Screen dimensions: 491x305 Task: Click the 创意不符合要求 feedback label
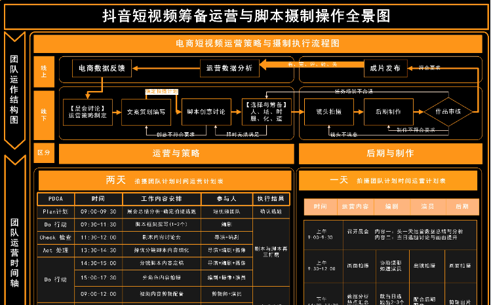(x=176, y=134)
